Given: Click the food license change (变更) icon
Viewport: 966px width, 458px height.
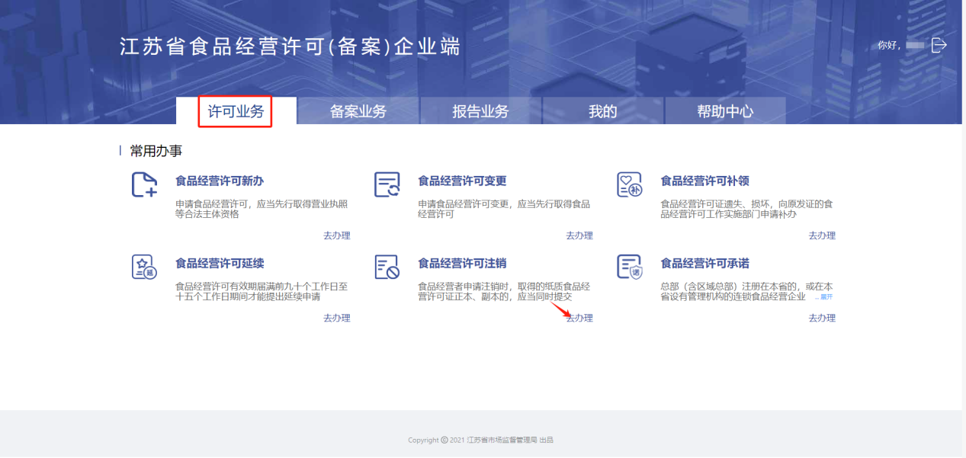Looking at the screenshot, I should (387, 185).
